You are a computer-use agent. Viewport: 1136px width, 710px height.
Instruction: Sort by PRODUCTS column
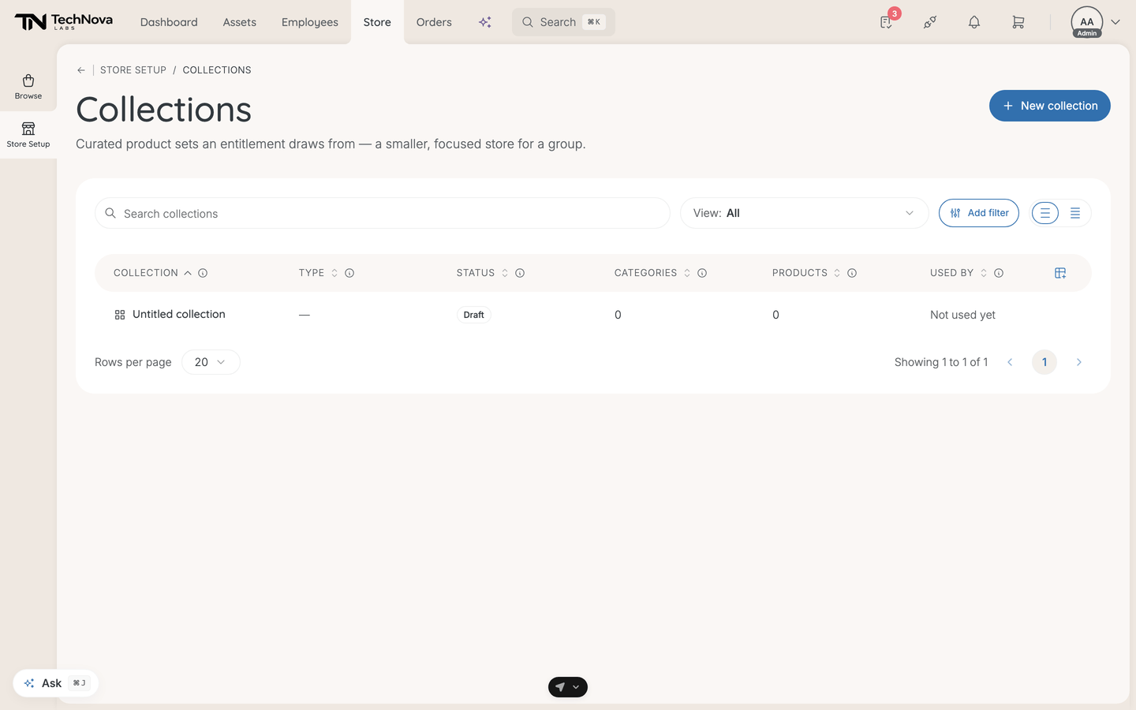806,273
